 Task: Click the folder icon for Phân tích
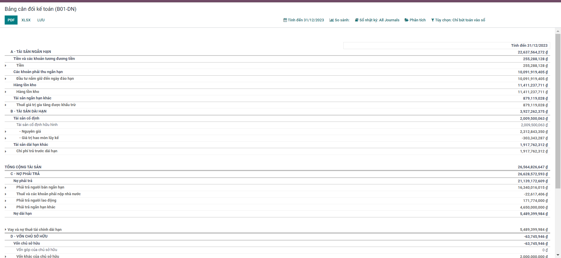[x=406, y=20]
